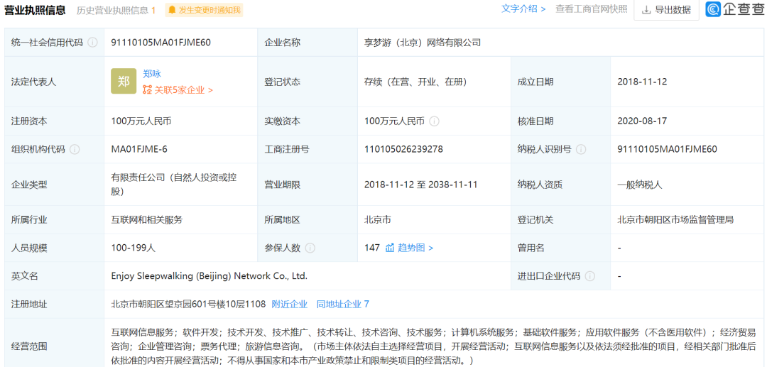
Task: Click 工商注册号 value 110105026239278
Action: pyautogui.click(x=403, y=150)
